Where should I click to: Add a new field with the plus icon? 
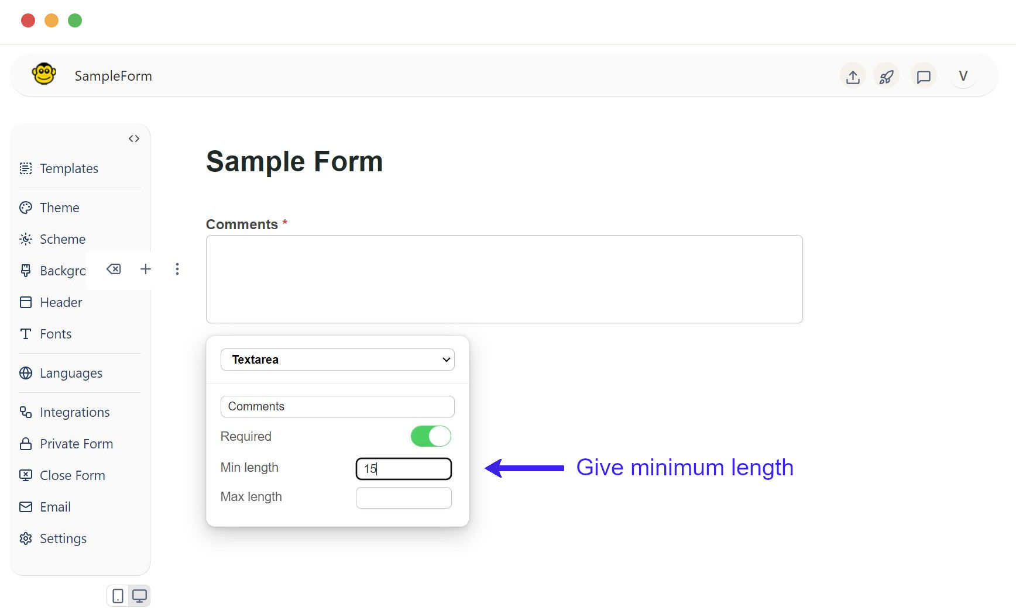click(145, 269)
